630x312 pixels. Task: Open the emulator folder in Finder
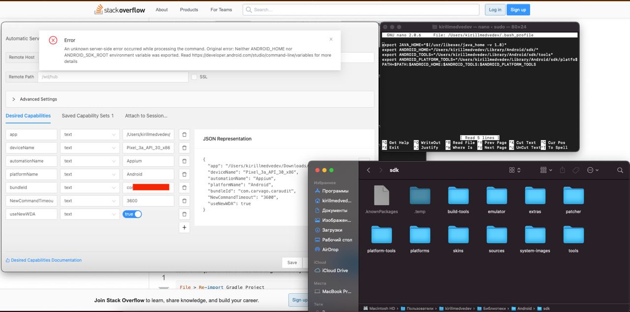pyautogui.click(x=497, y=200)
